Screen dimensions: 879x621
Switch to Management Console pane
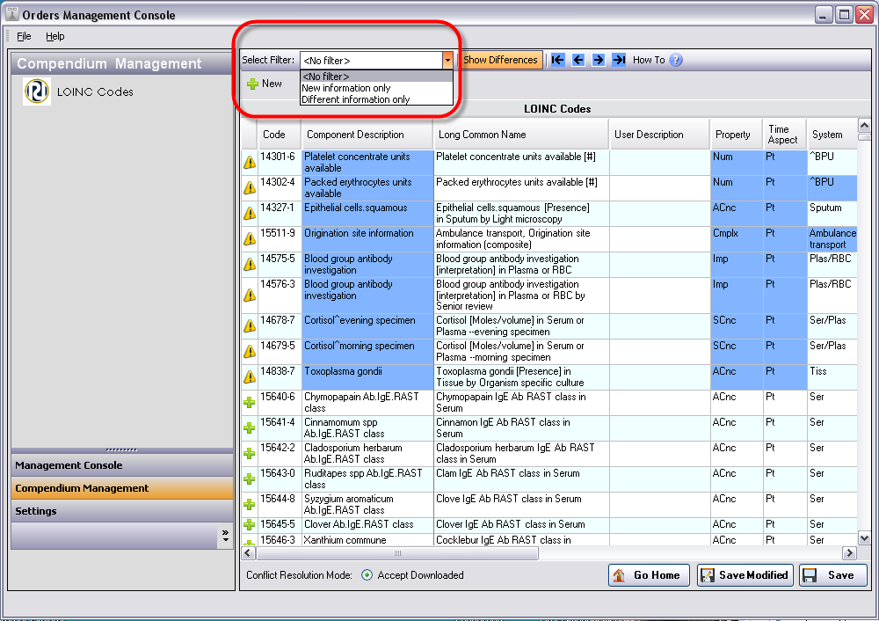[121, 465]
